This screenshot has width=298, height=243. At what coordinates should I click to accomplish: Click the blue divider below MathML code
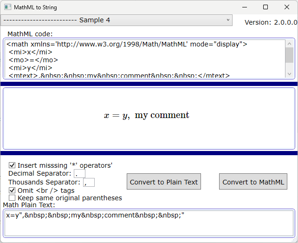[x=149, y=84]
